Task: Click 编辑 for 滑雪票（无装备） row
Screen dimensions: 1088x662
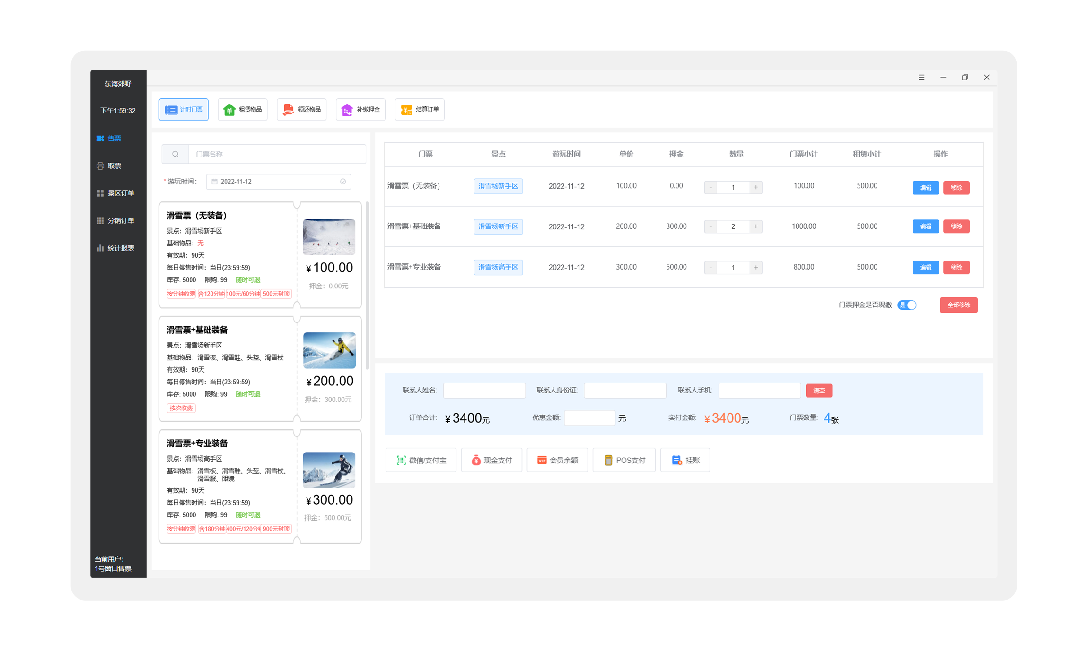Action: pyautogui.click(x=925, y=188)
